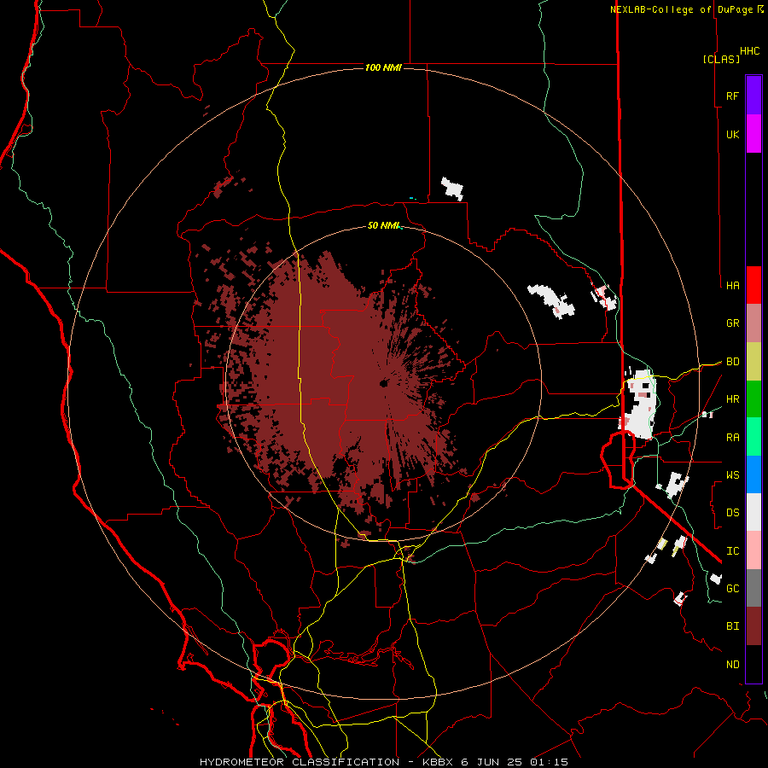Click the 01:15 timestamp
The height and width of the screenshot is (768, 768).
pyautogui.click(x=550, y=762)
